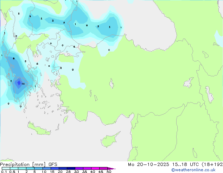
Task: Click the '45' legend scale value
Action: click(x=101, y=172)
